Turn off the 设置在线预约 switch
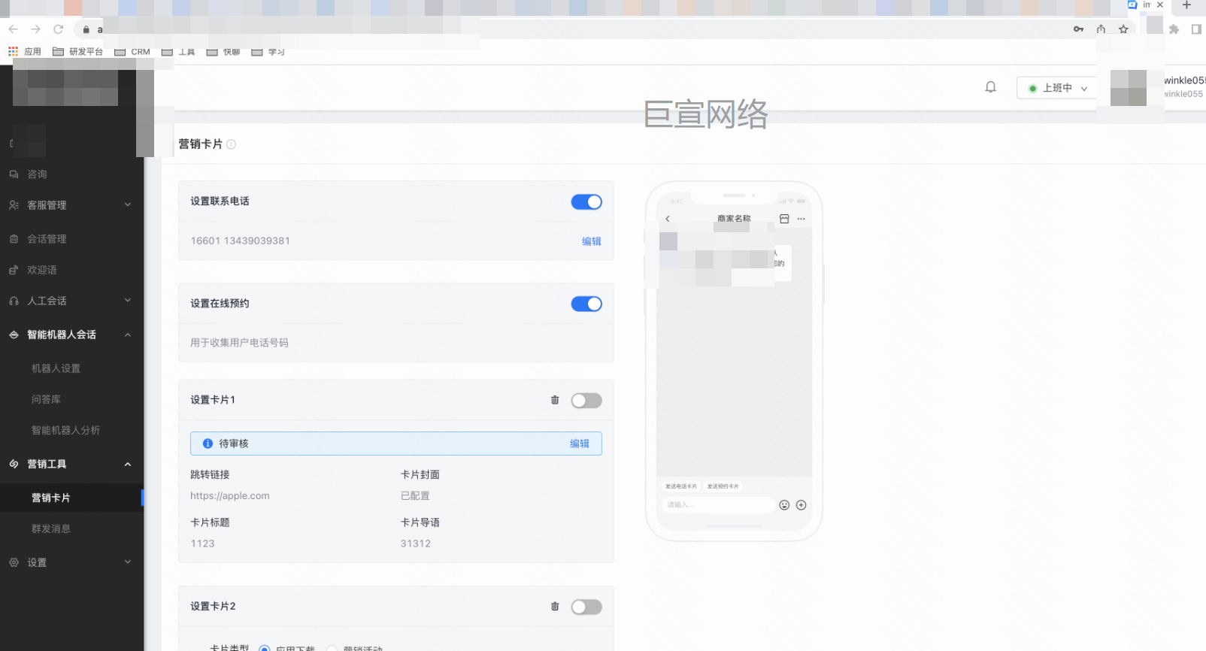The height and width of the screenshot is (651, 1206). coord(586,304)
